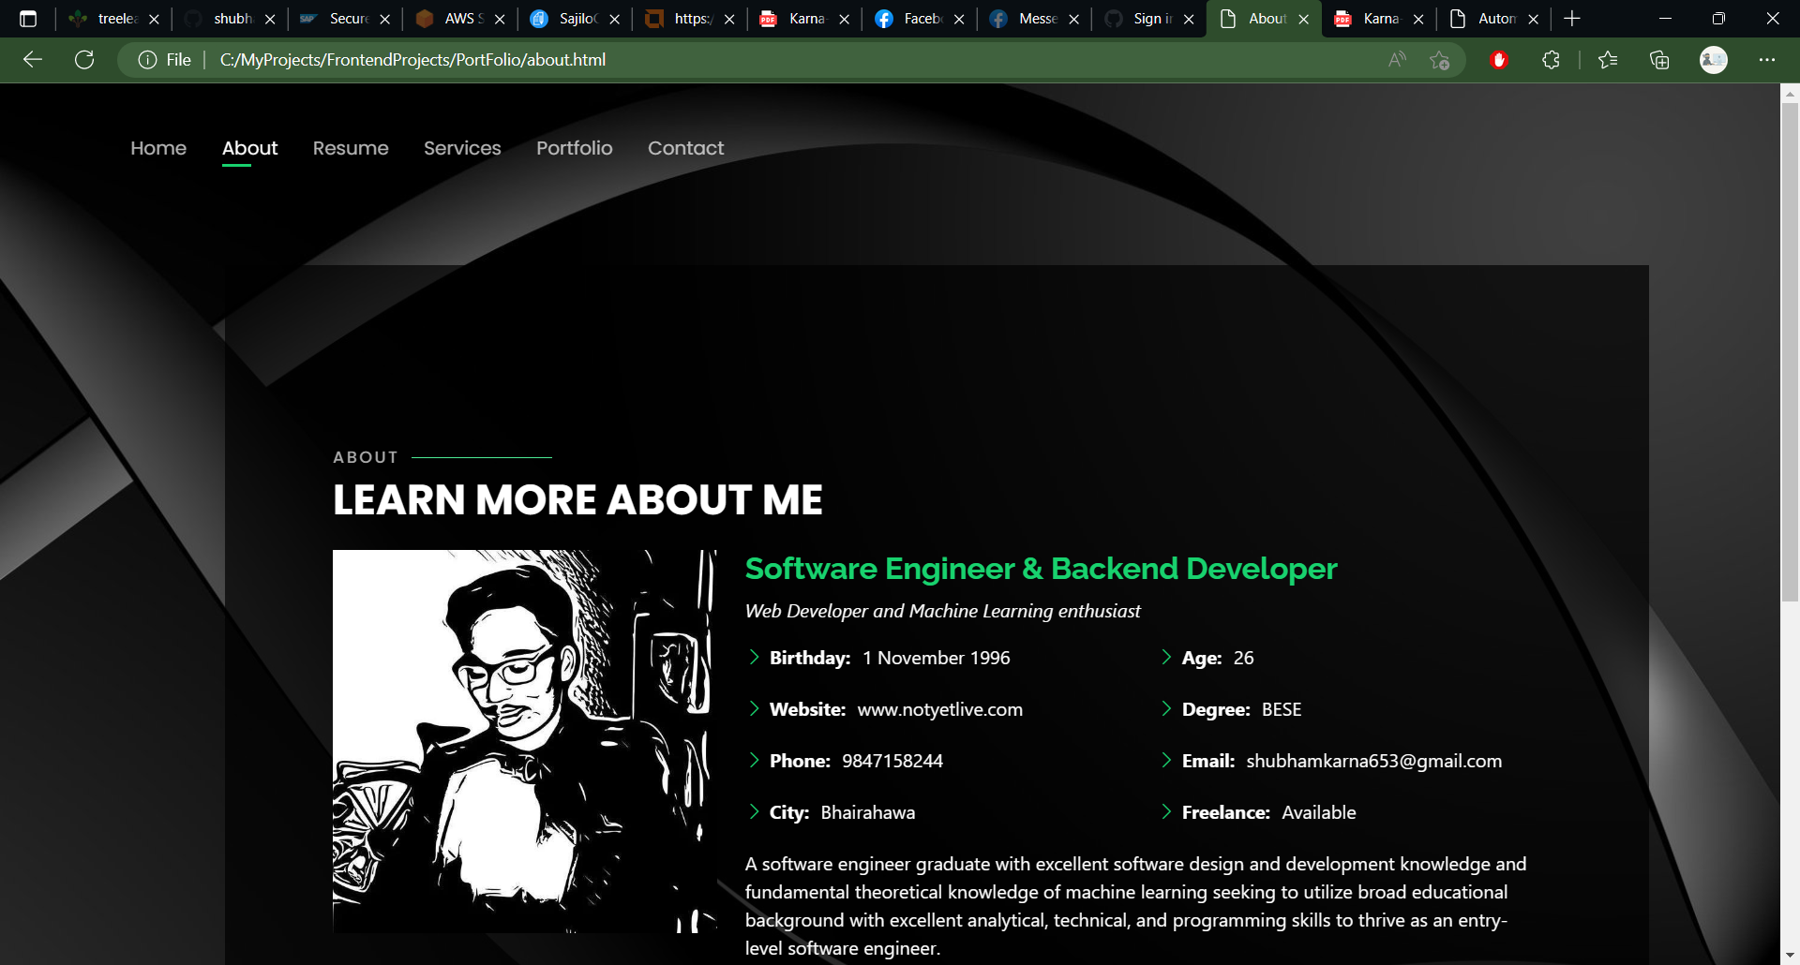Click the phone number 9847158244

coord(892,761)
